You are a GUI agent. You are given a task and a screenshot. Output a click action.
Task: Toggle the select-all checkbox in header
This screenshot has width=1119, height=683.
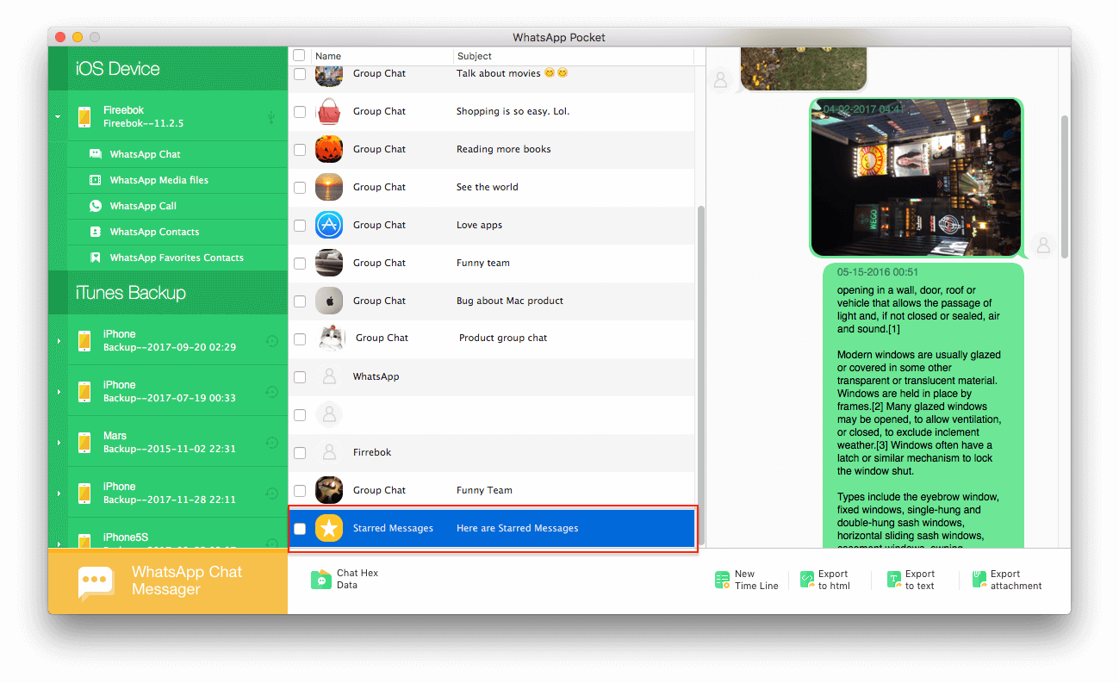coord(299,55)
